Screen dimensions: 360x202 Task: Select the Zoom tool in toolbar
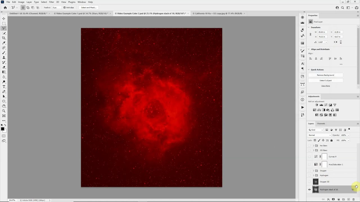[4, 111]
